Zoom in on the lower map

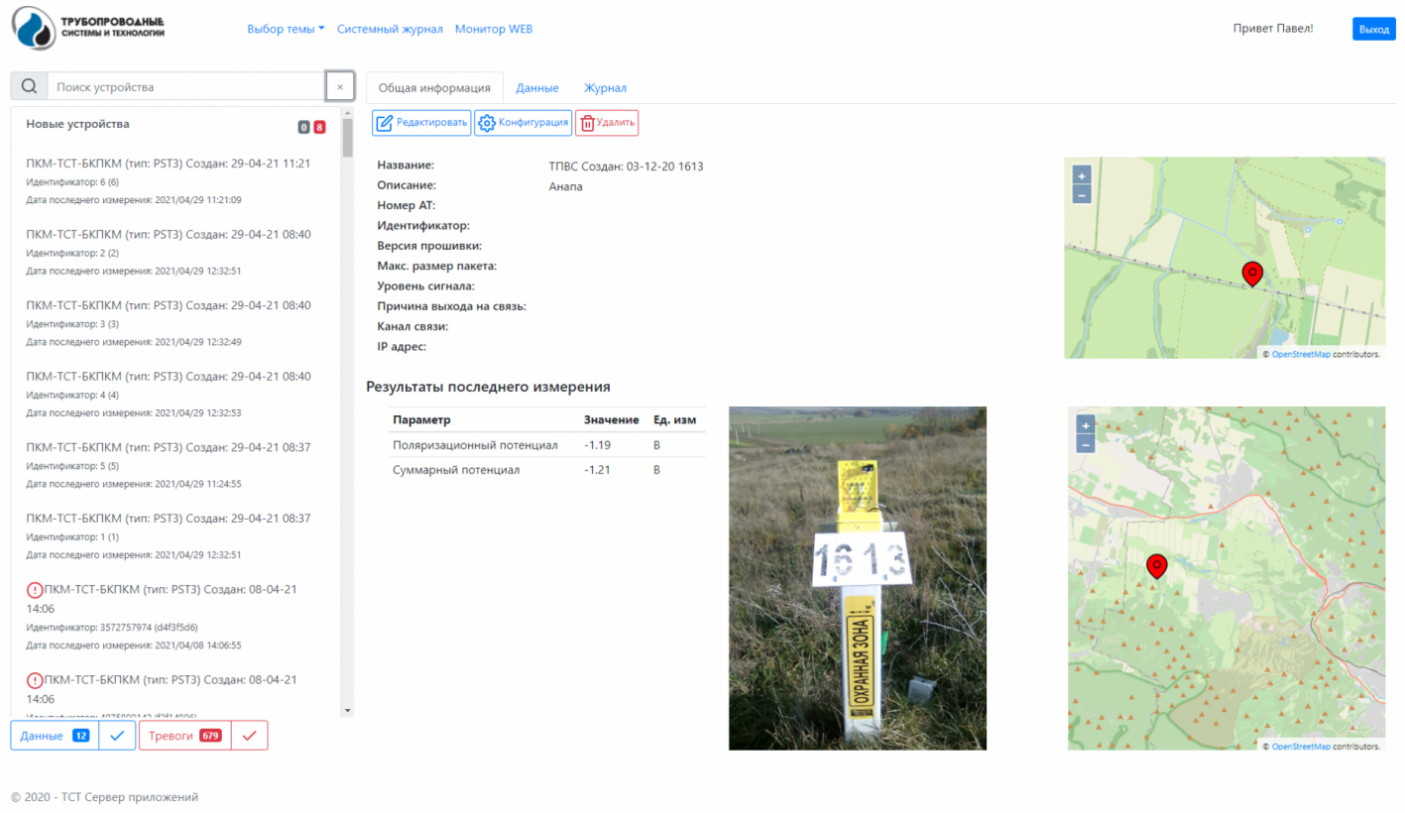1086,425
